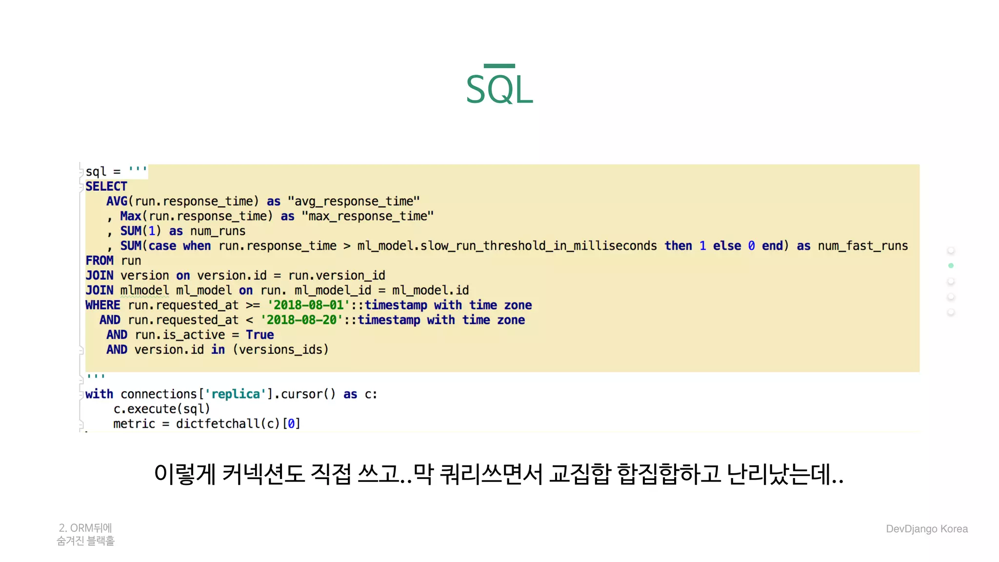Click the 'avg_response_time' alias text
The width and height of the screenshot is (999, 562).
tap(354, 201)
